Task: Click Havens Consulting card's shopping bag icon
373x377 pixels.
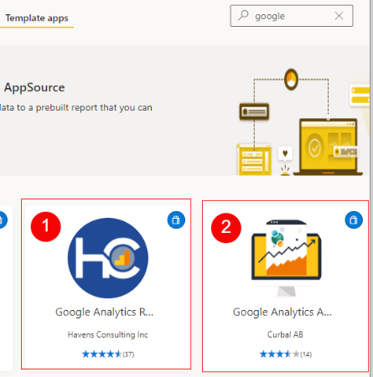Action: [x=176, y=220]
